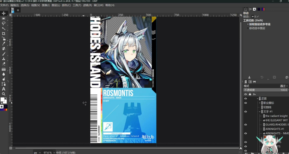Click the active gradient swatch in toolbox
Screen dimensions: 289x154
4,110
